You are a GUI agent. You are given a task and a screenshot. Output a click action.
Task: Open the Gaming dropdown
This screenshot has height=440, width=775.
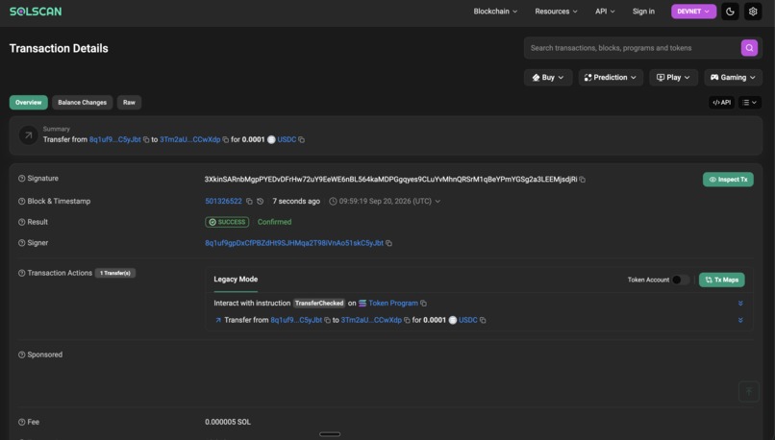coord(733,78)
